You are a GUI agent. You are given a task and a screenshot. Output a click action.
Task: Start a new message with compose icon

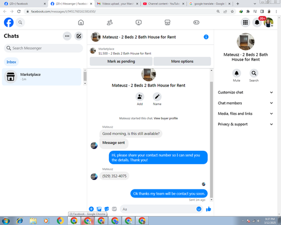[x=79, y=36]
